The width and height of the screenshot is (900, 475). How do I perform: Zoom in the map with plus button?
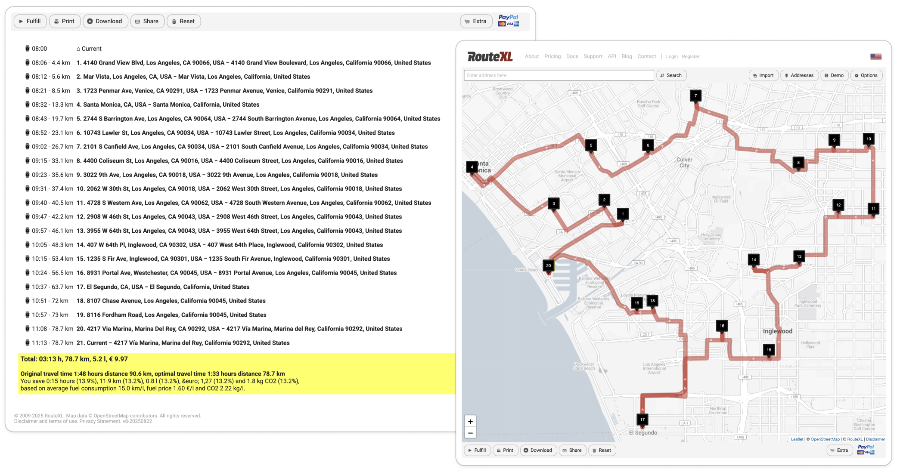coord(470,422)
